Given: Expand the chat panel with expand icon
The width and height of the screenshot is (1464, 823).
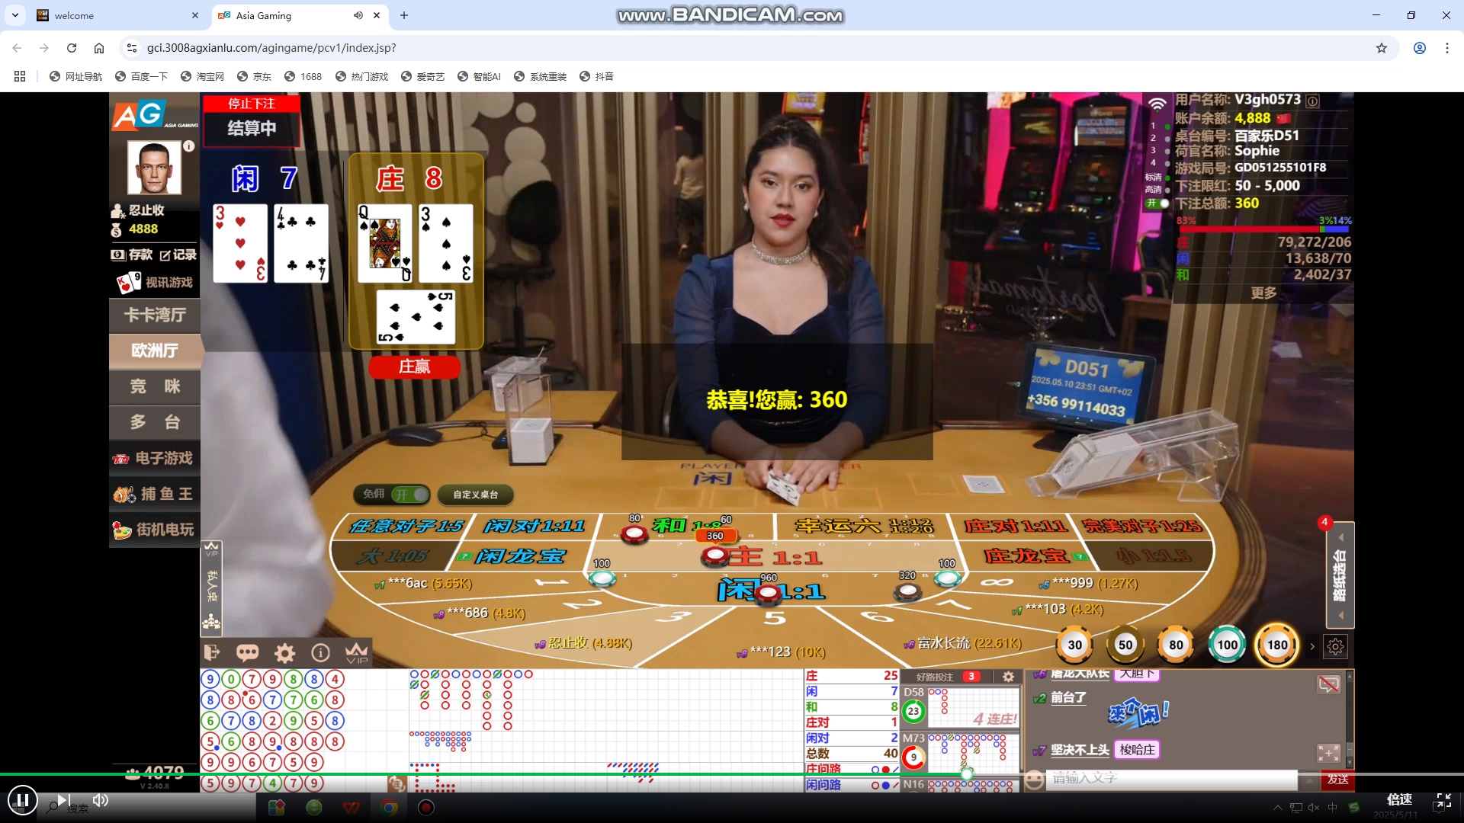Looking at the screenshot, I should pyautogui.click(x=1328, y=753).
